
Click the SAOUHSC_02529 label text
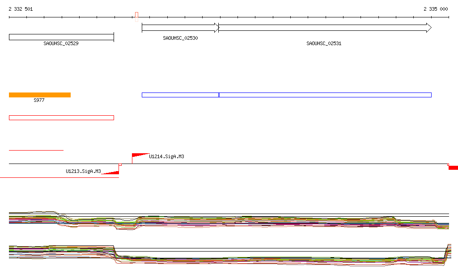61,43
